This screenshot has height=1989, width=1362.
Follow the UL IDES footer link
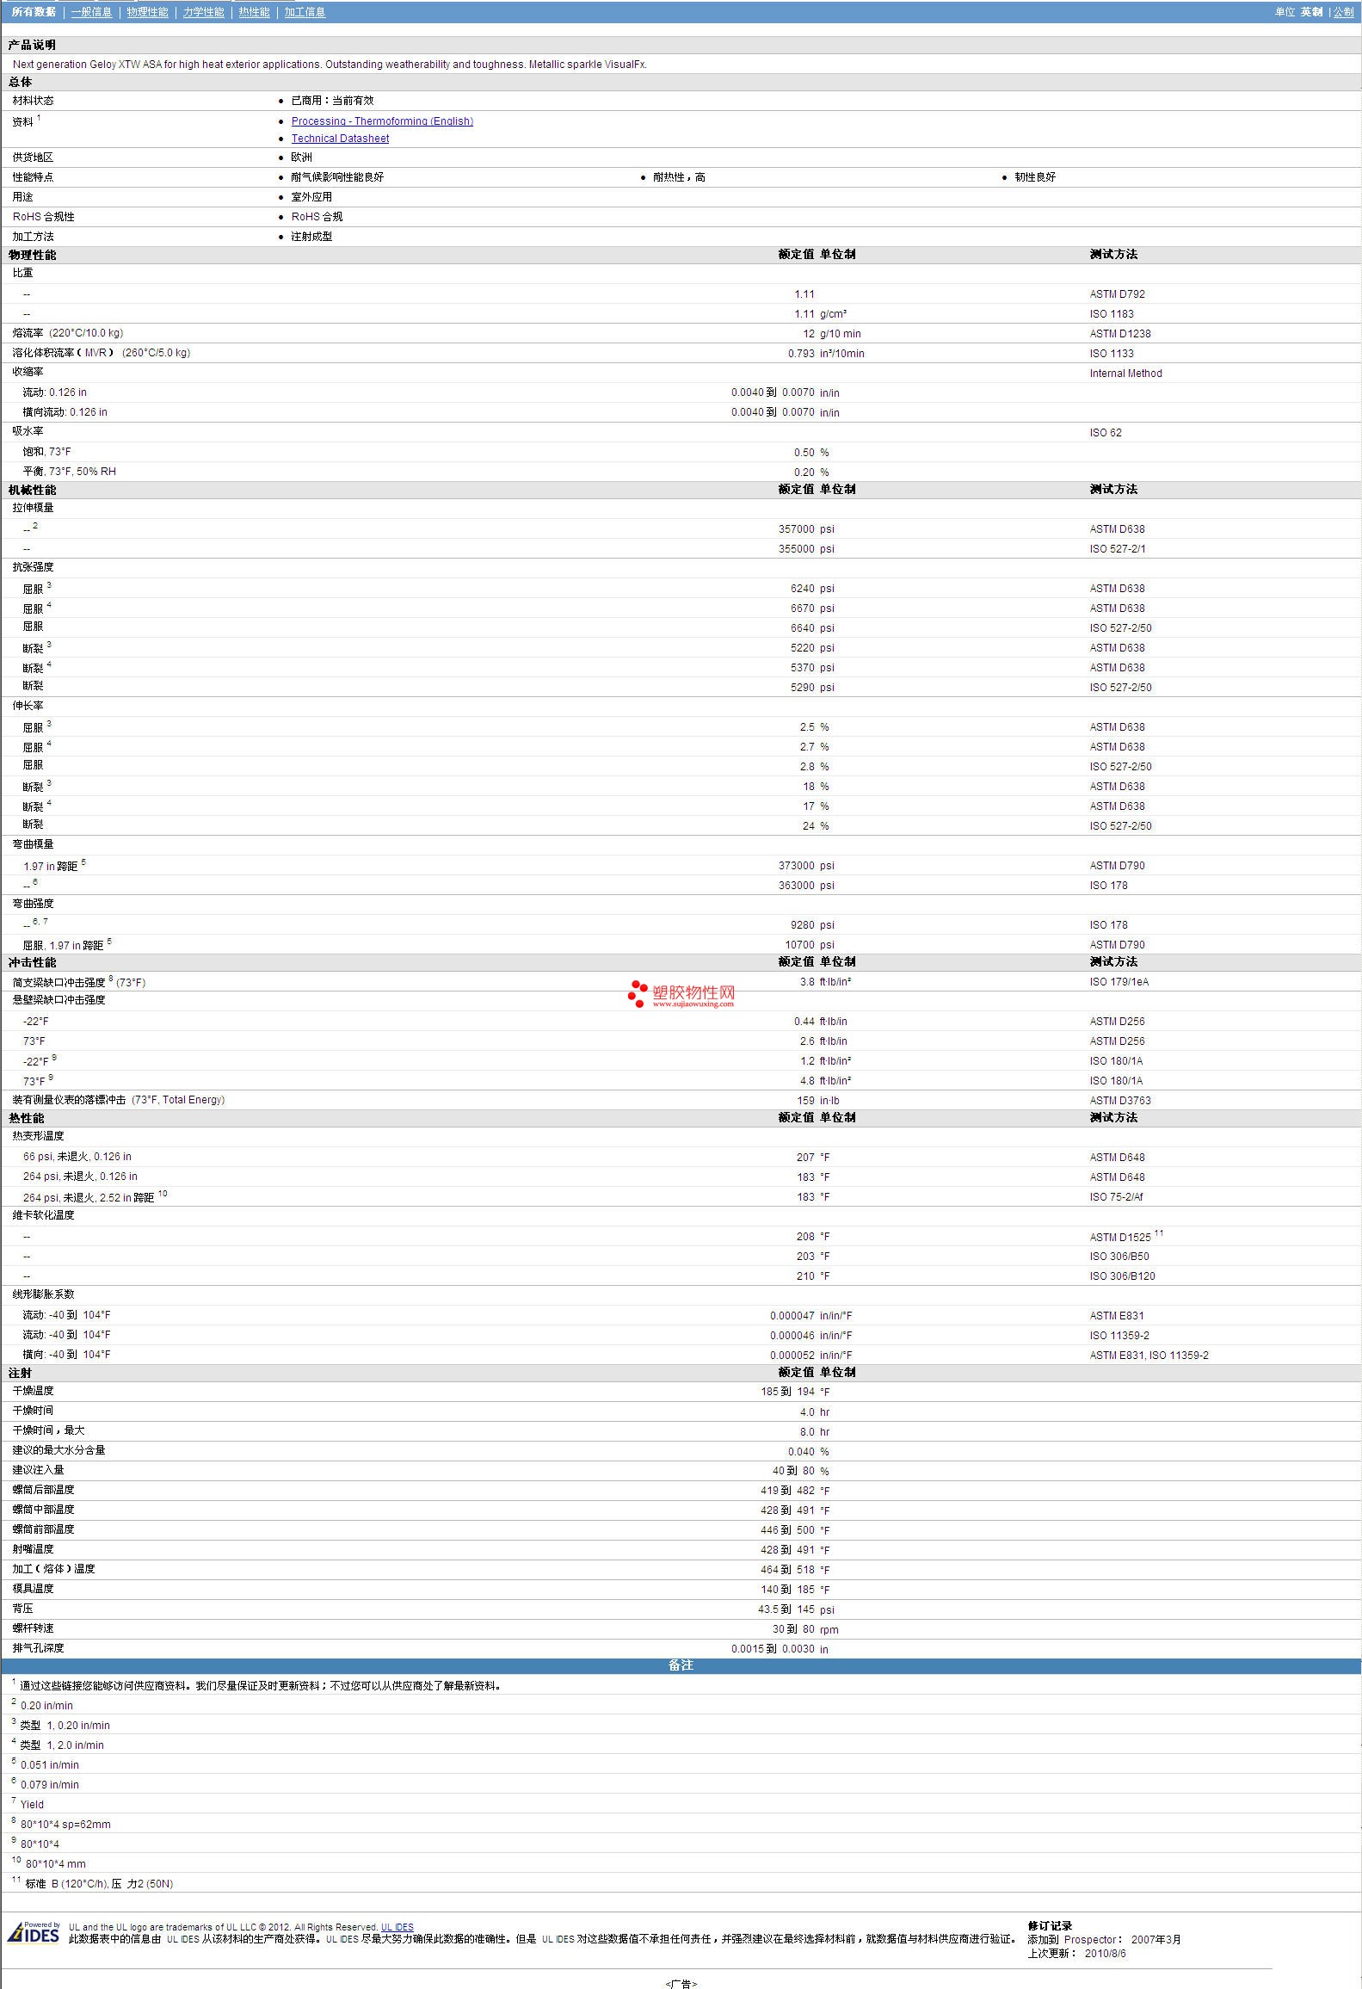397,1927
